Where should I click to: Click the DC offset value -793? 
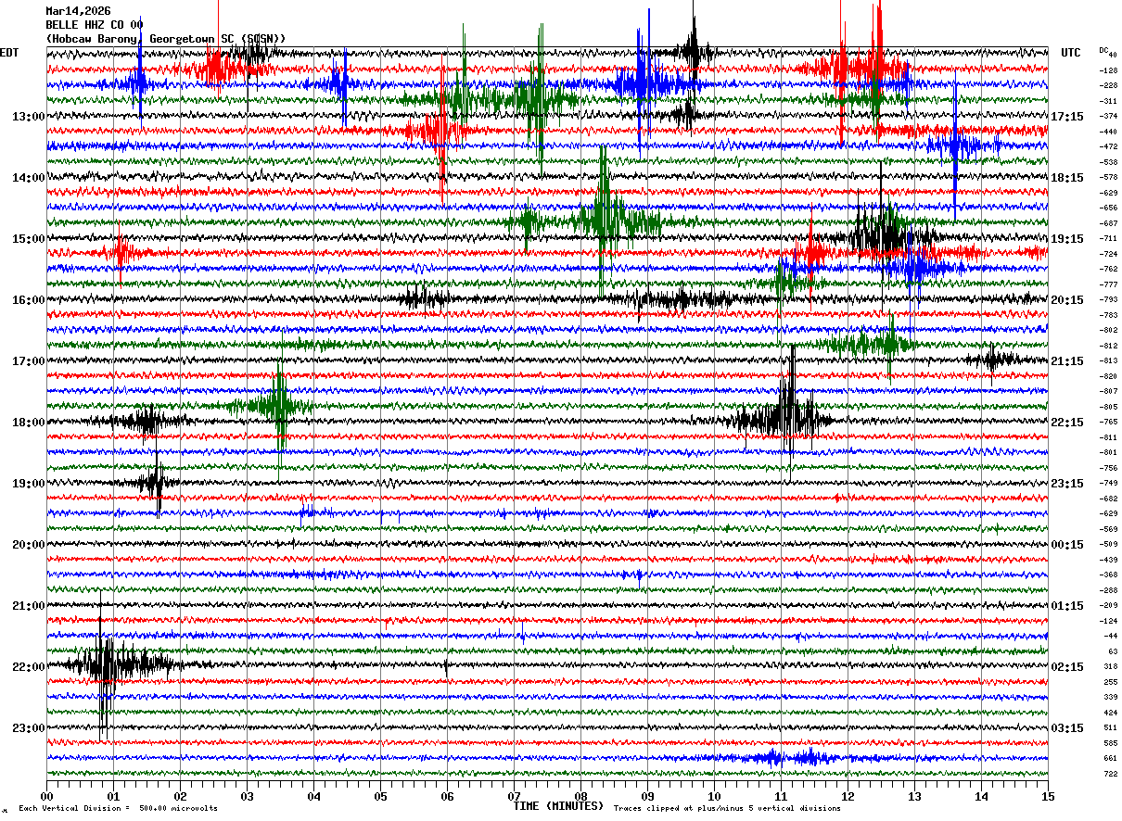(1108, 299)
